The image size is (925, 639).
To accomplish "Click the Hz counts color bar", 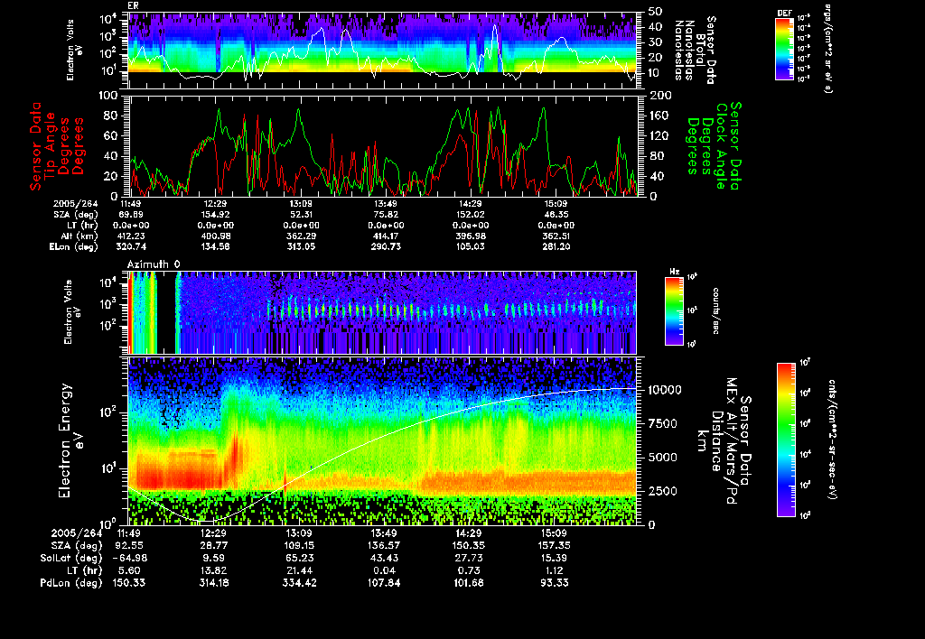I will point(674,310).
